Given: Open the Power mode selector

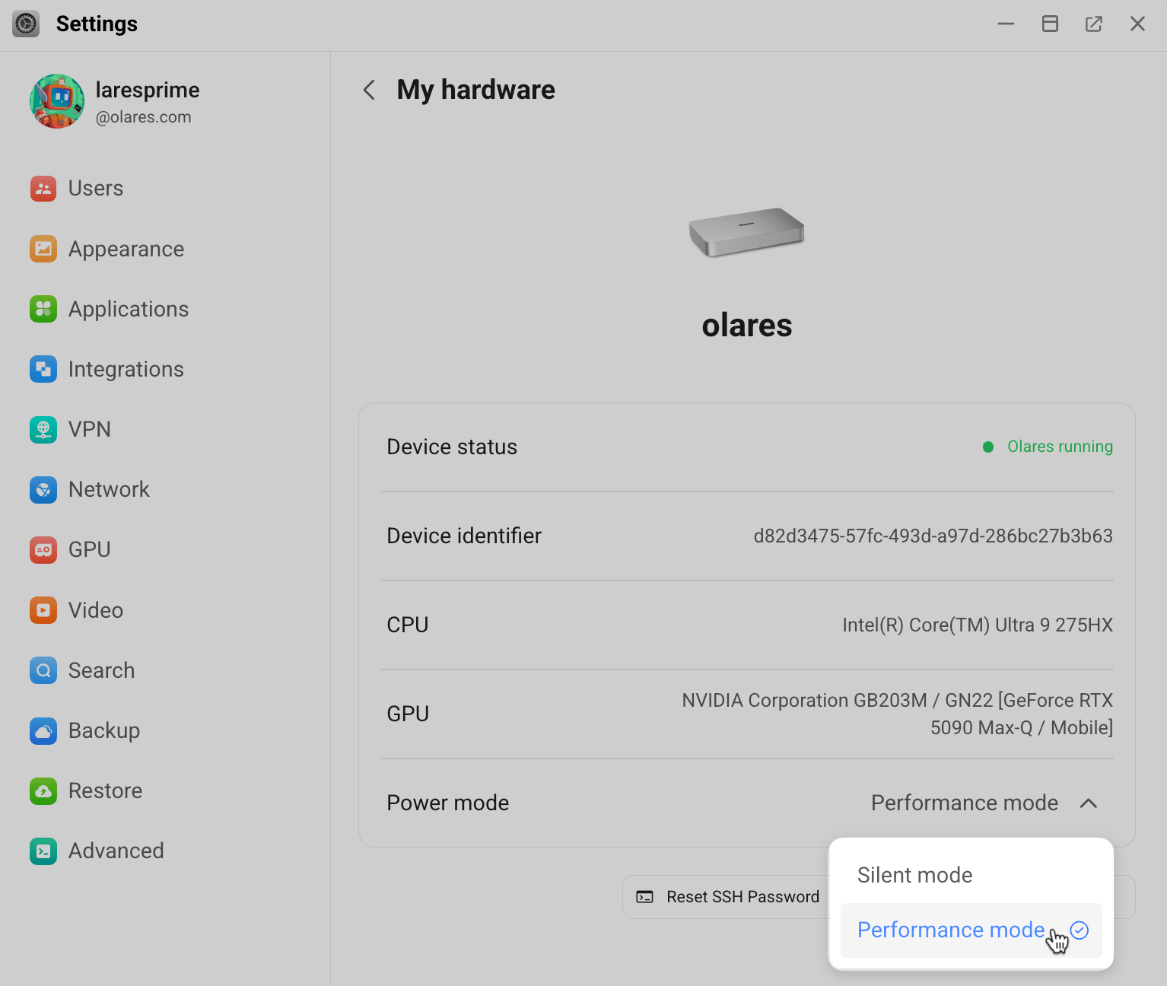Looking at the screenshot, I should pyautogui.click(x=964, y=803).
